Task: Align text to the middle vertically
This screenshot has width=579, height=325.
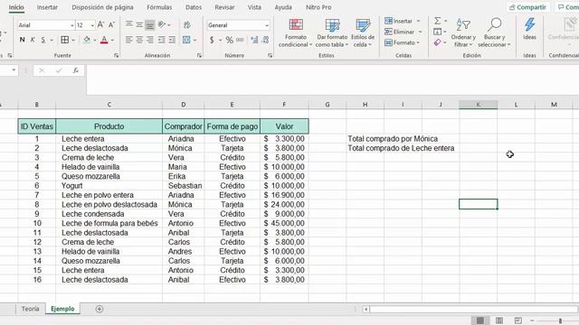Action: tap(139, 24)
